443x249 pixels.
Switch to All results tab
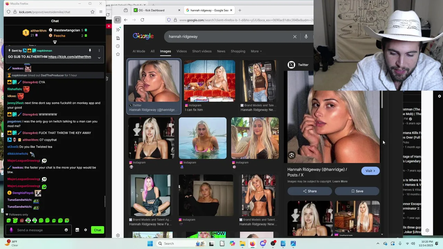(152, 51)
